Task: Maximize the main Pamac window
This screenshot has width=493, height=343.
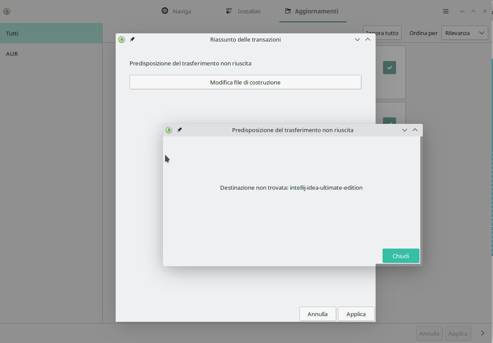Action: click(x=474, y=11)
